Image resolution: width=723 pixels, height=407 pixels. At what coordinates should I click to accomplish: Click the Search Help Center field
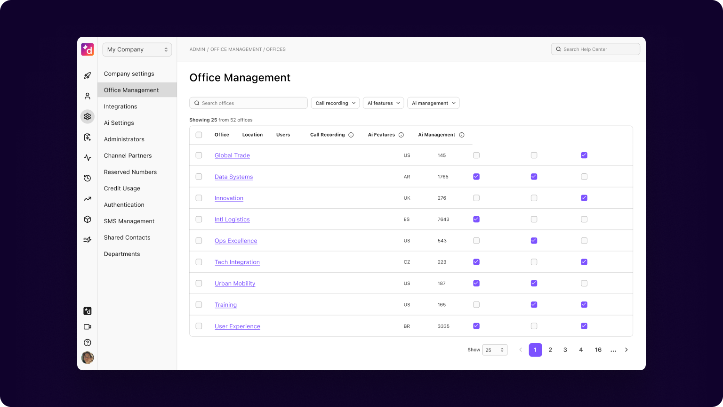595,49
